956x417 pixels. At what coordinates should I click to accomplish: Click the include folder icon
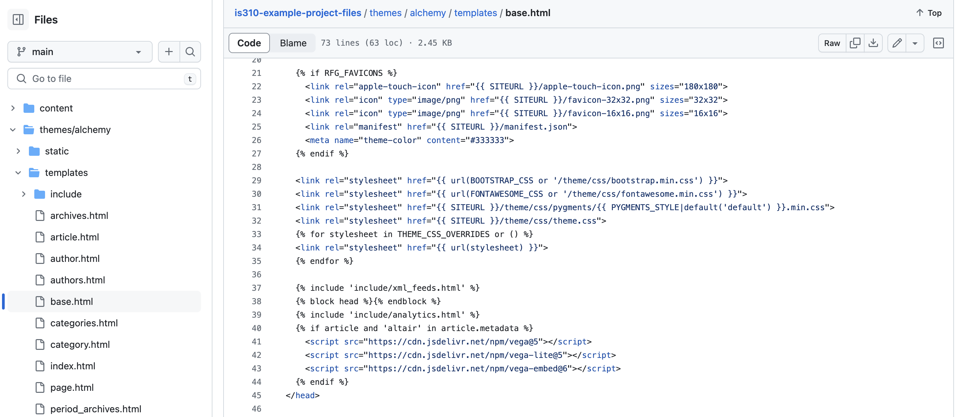(x=40, y=194)
